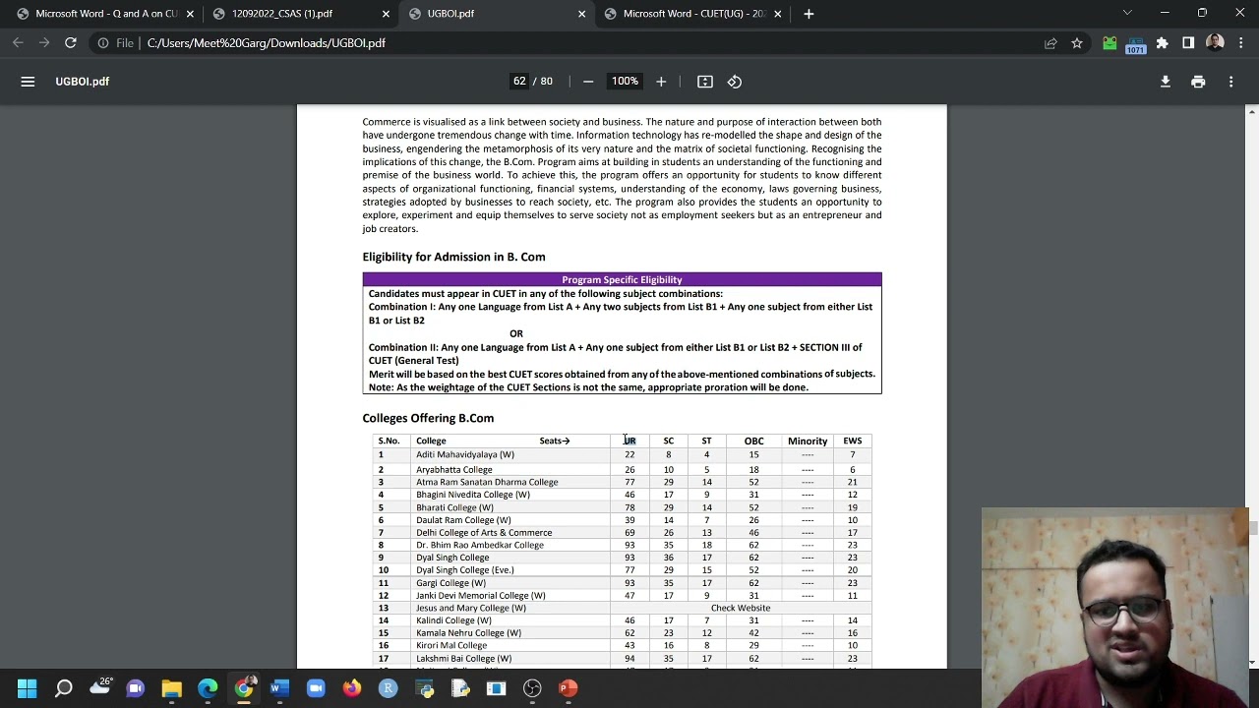Click the 'Aryabhatta College' row
This screenshot has width=1259, height=708.
(622, 470)
